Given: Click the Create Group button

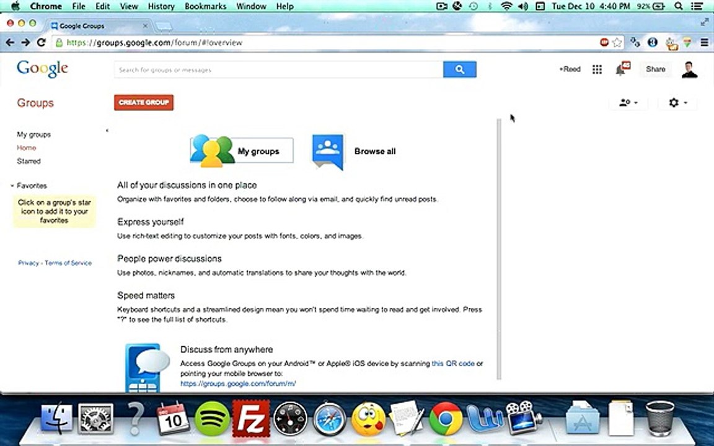Looking at the screenshot, I should point(144,102).
